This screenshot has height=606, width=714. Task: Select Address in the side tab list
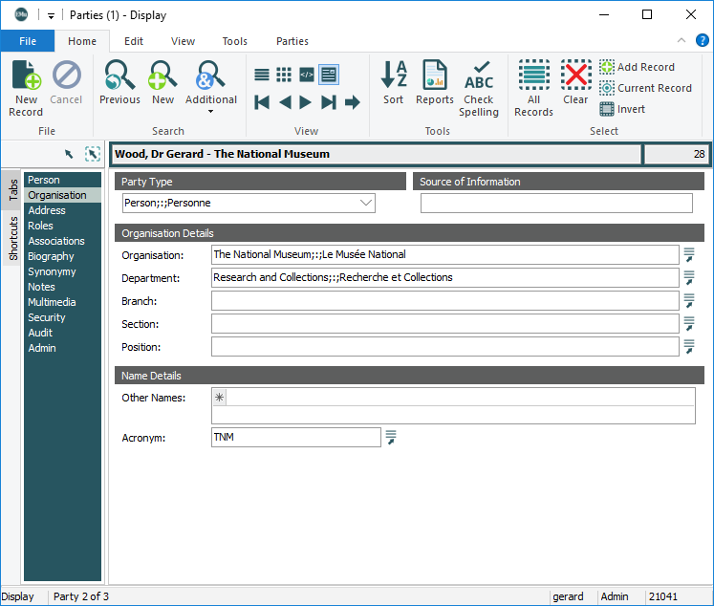47,210
